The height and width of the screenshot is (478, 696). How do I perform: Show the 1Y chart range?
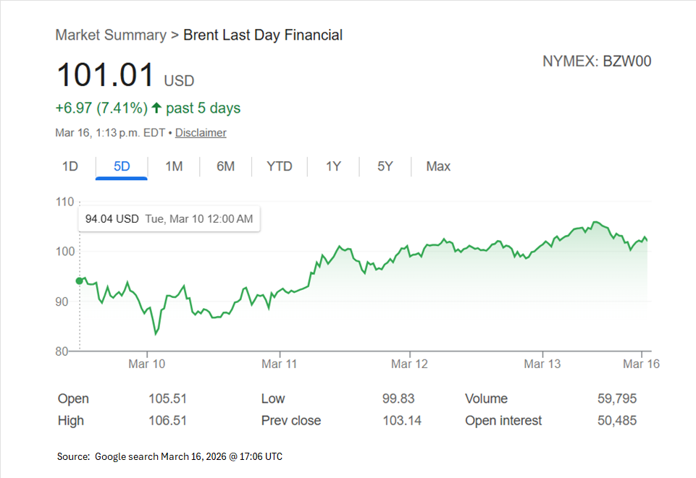click(333, 166)
